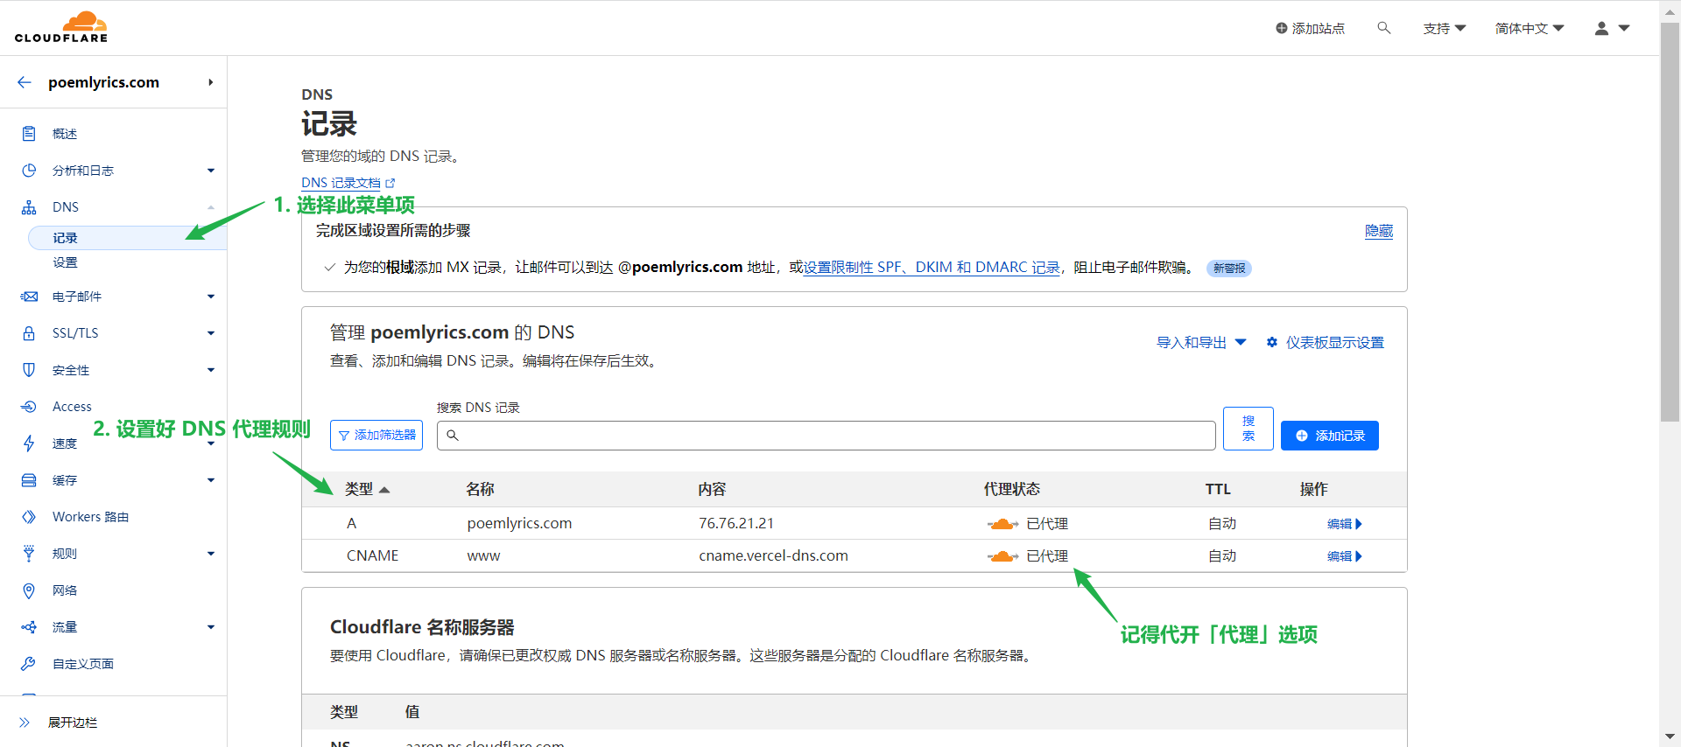The image size is (1681, 747).
Task: Click the cname.vercel-dns.com cell
Action: [773, 555]
